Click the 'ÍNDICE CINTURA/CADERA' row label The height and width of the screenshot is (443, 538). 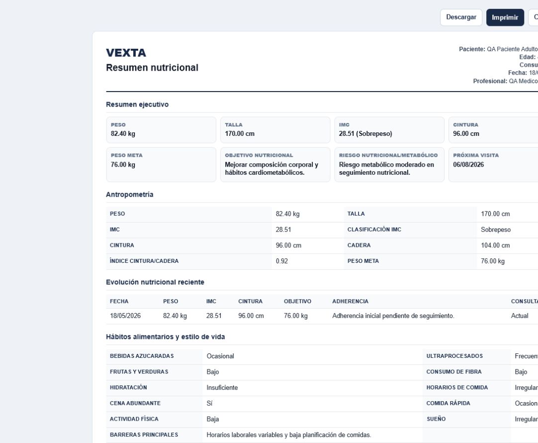click(x=144, y=261)
